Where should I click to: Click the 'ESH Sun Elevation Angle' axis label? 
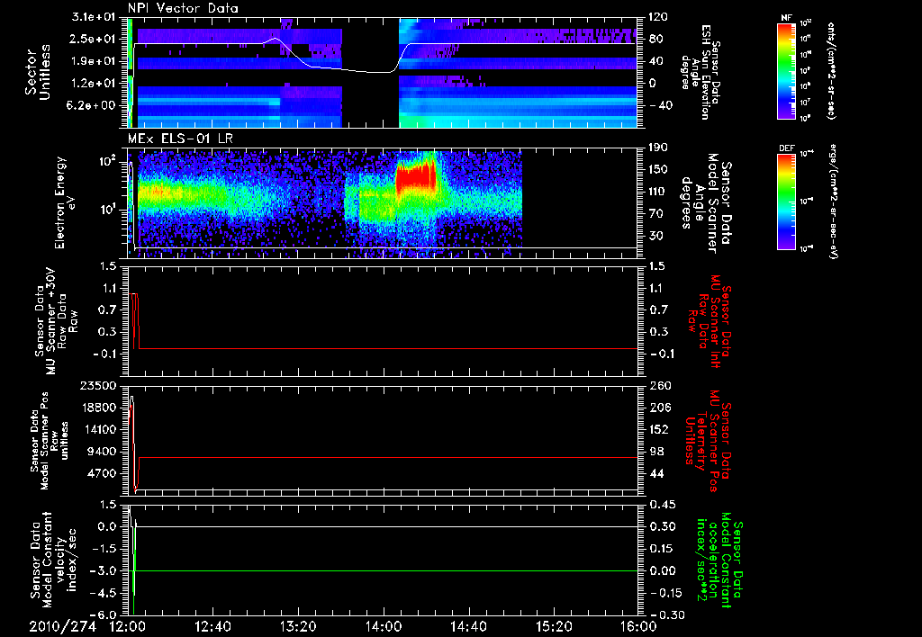click(700, 71)
